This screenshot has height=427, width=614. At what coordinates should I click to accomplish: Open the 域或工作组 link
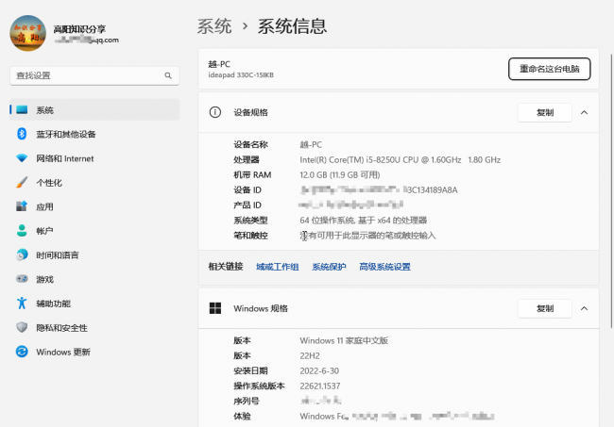(277, 267)
